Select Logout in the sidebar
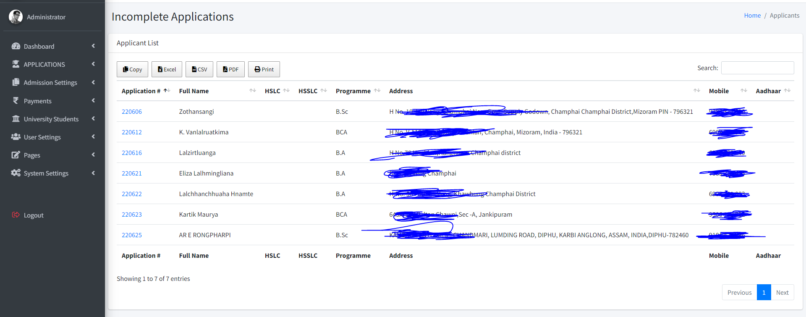 [x=52, y=215]
